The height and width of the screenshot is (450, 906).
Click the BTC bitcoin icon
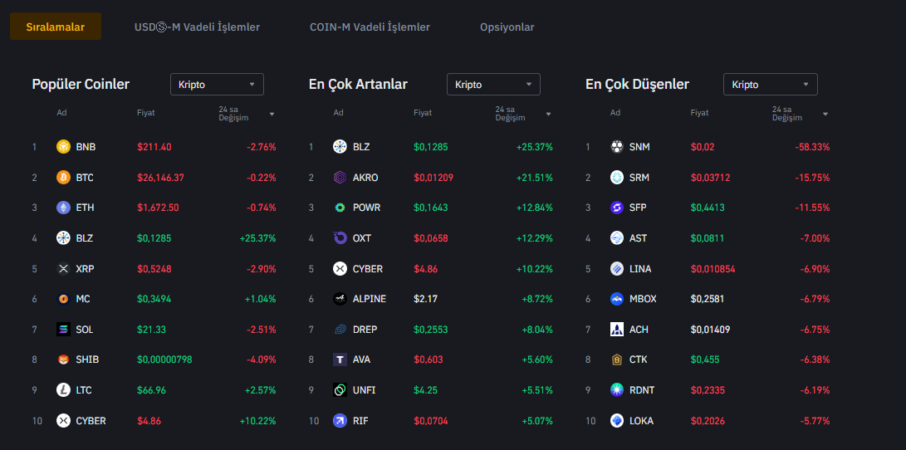63,178
